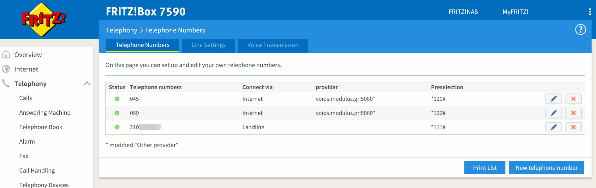The width and height of the screenshot is (596, 188).
Task: Select Telephony in the sidebar
Action: (x=30, y=84)
